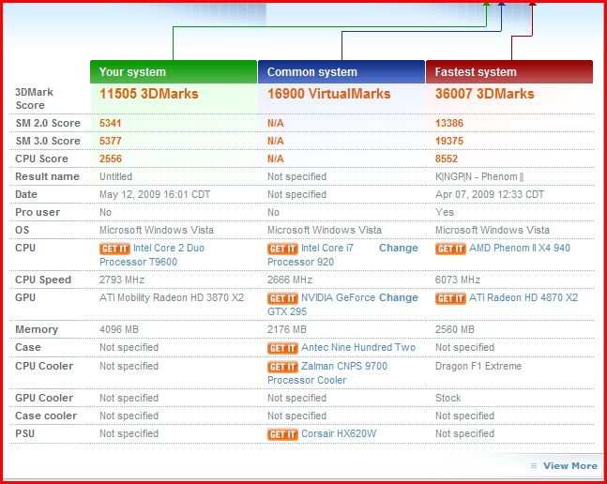Click the CPU Speed row label
This screenshot has width=607, height=484.
tap(43, 280)
